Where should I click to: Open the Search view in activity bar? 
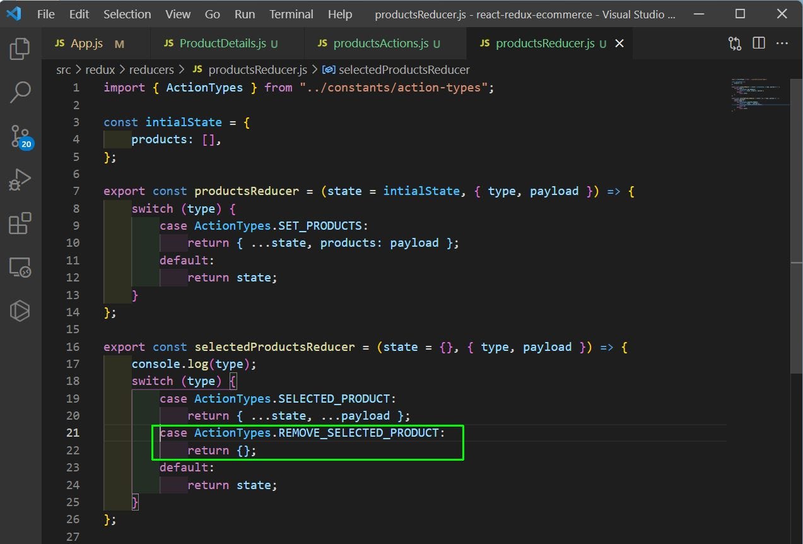coord(20,92)
